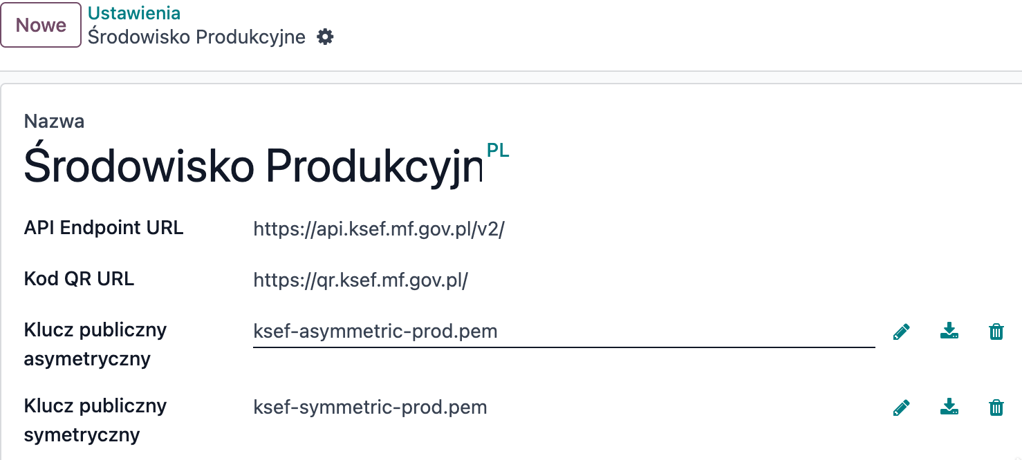Open the gear actions menu
Screen dimensions: 1022x460
pyautogui.click(x=325, y=37)
